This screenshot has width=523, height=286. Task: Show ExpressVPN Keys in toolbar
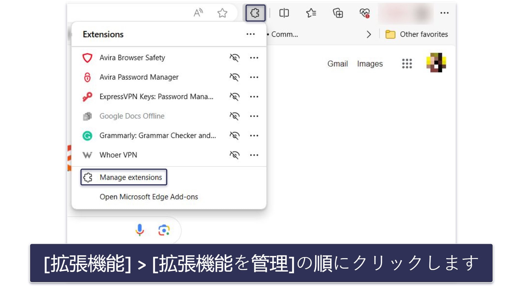(235, 97)
